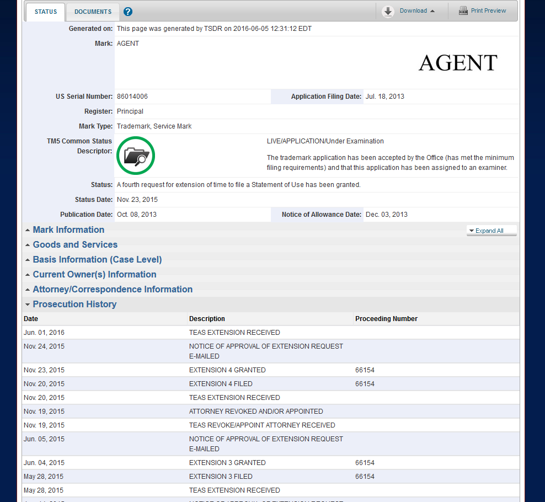Viewport: 545px width, 502px height.
Task: Click the Print Preview printer icon
Action: coord(463,10)
